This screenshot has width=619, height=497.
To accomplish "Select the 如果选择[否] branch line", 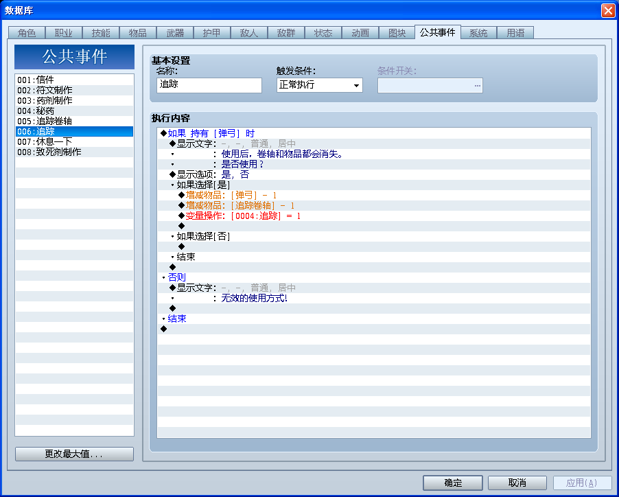I will [x=374, y=236].
